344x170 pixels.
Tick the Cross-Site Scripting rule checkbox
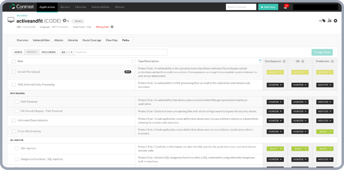[14, 131]
